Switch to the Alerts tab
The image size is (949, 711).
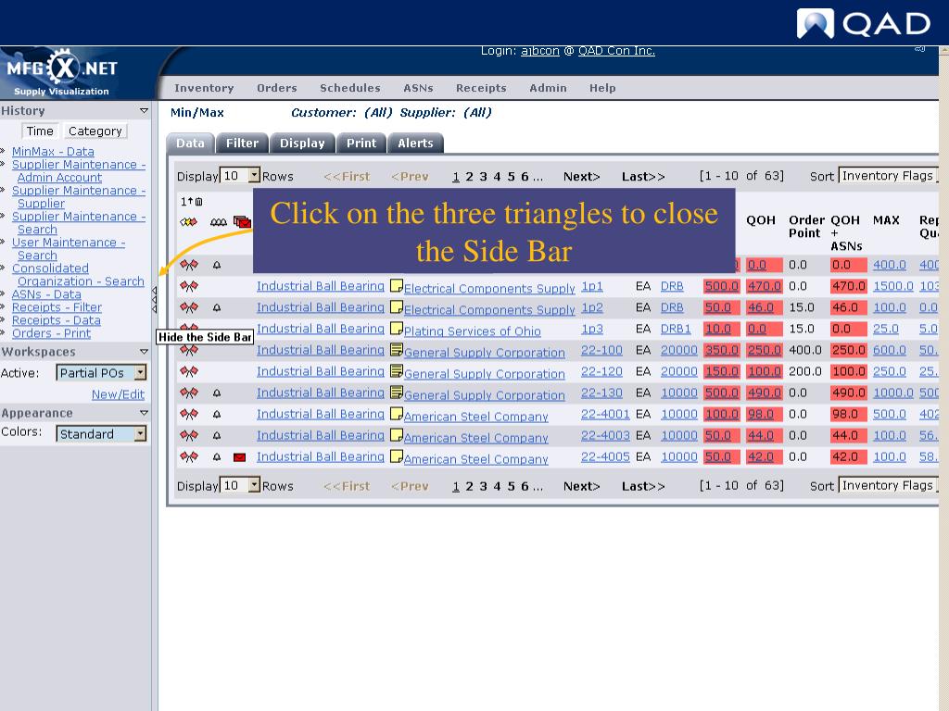click(x=415, y=143)
